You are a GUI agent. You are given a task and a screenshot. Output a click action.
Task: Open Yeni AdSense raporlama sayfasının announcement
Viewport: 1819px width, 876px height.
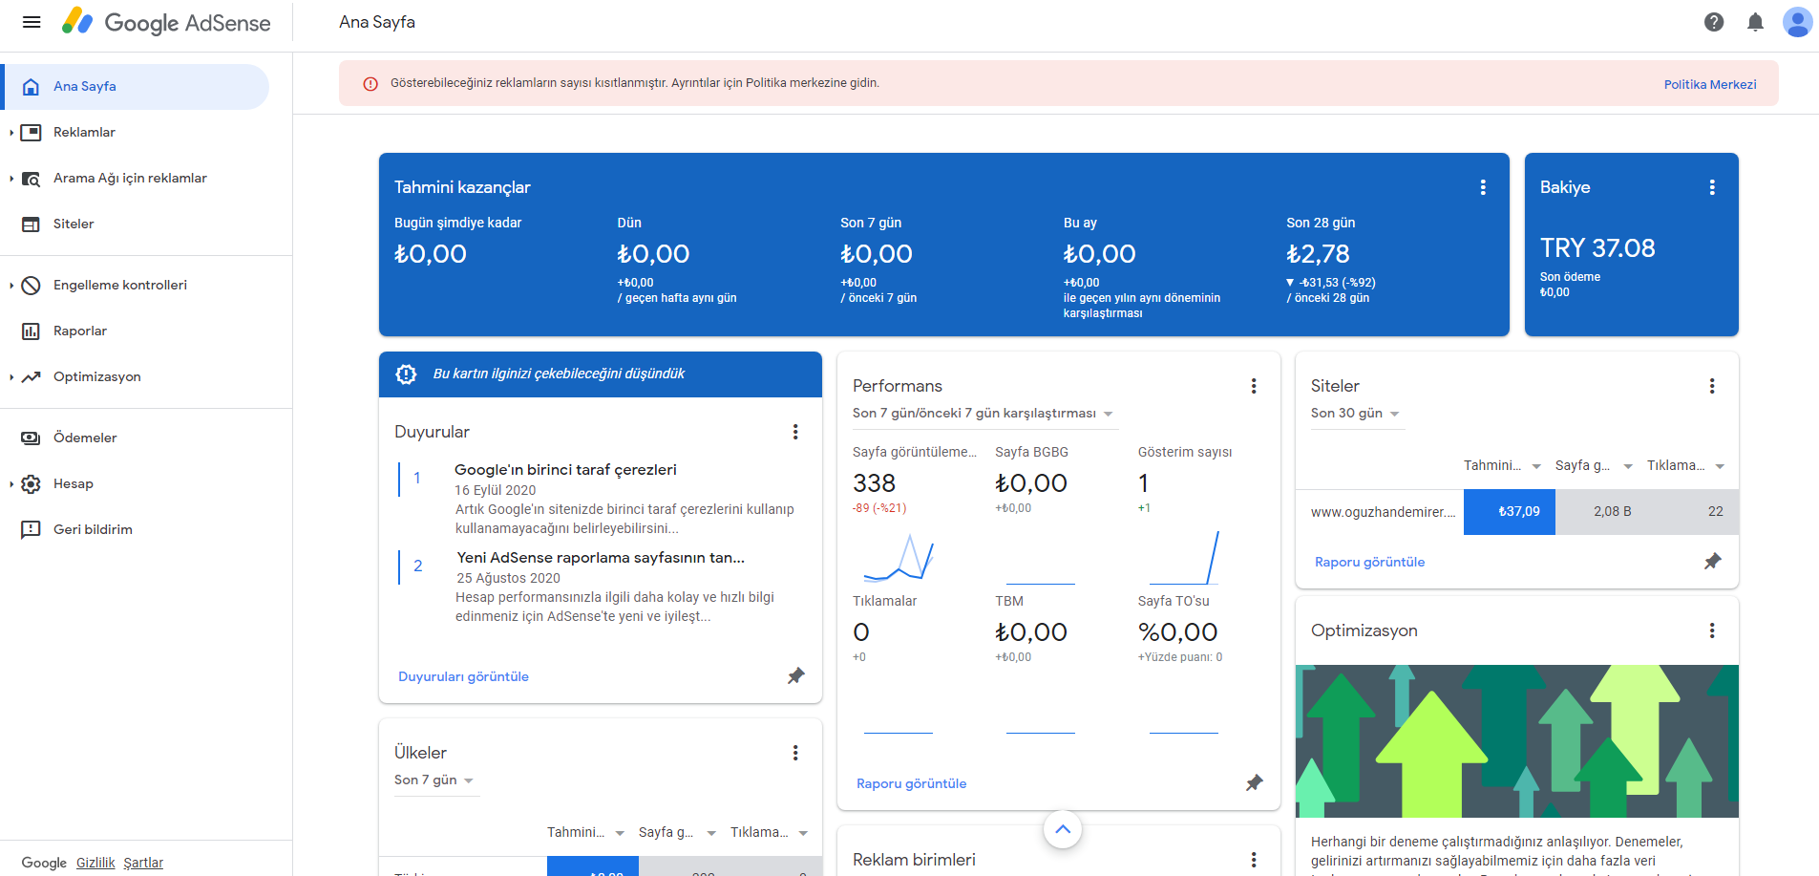click(x=601, y=558)
